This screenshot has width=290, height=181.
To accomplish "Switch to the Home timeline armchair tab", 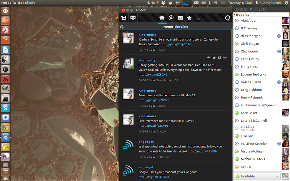I will coord(162,18).
